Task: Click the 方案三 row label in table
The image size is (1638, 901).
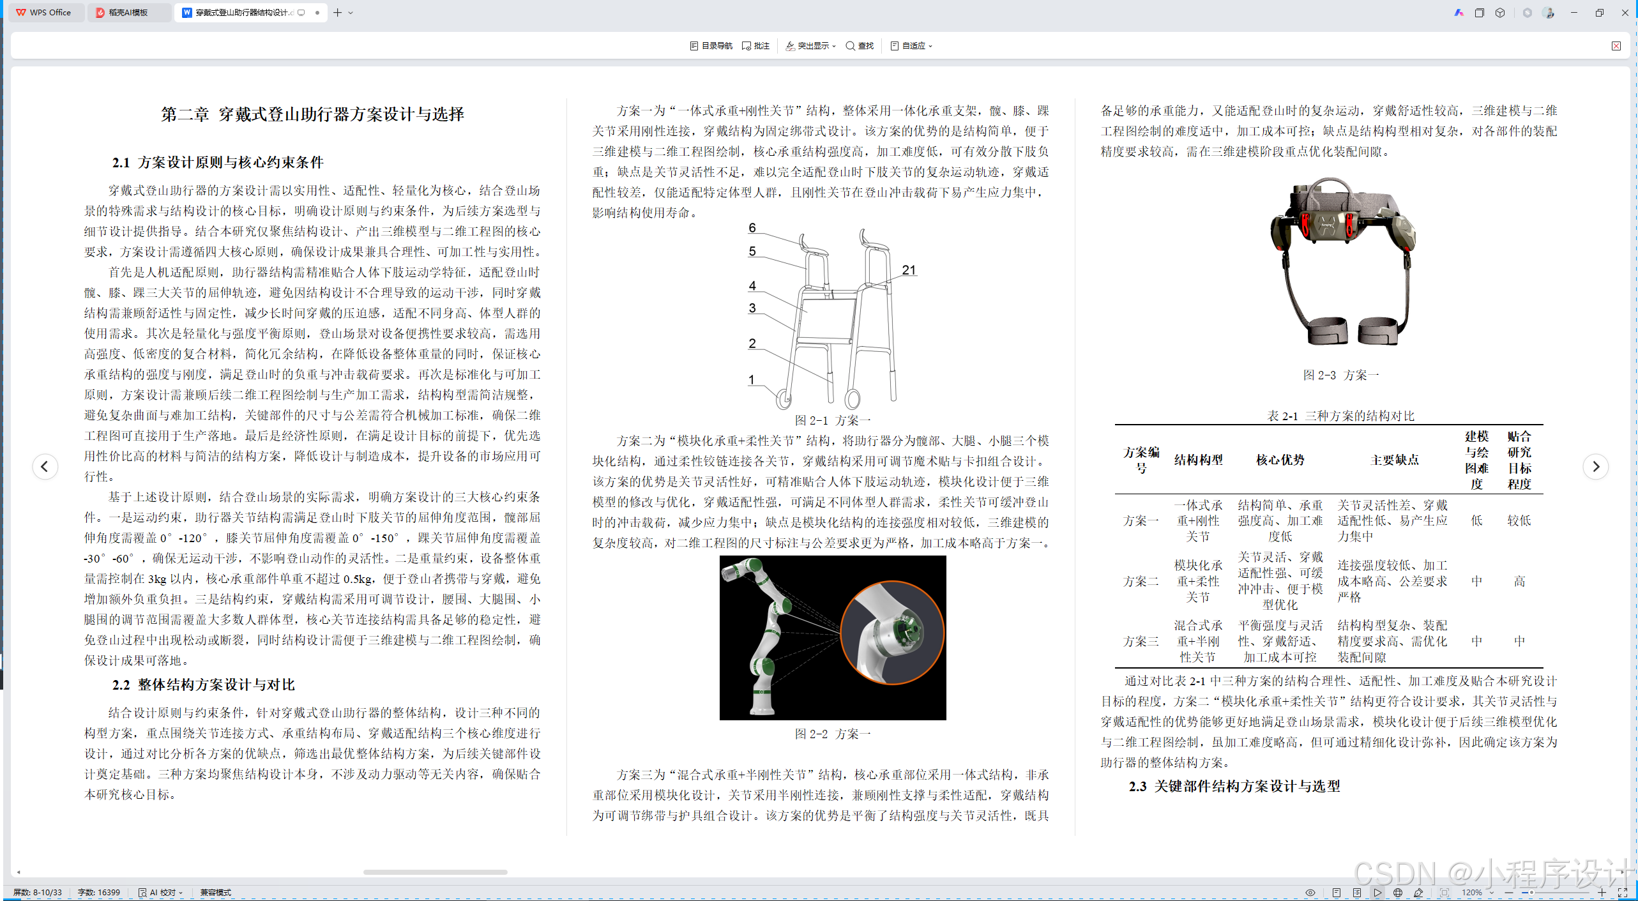Action: [1141, 641]
